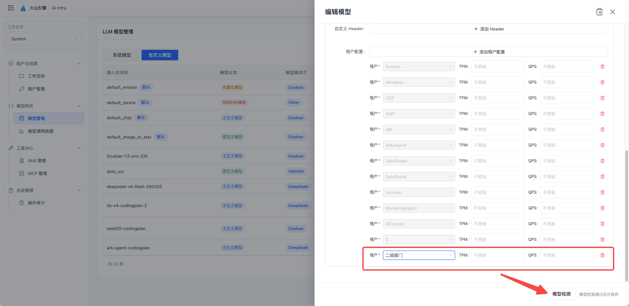
Task: Click 添加 Header button
Action: coord(489,29)
